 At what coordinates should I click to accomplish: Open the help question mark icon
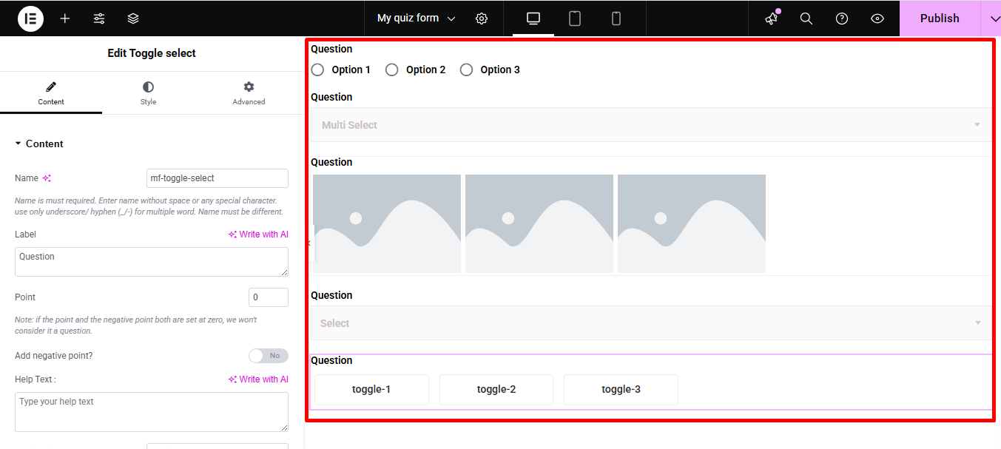point(842,18)
